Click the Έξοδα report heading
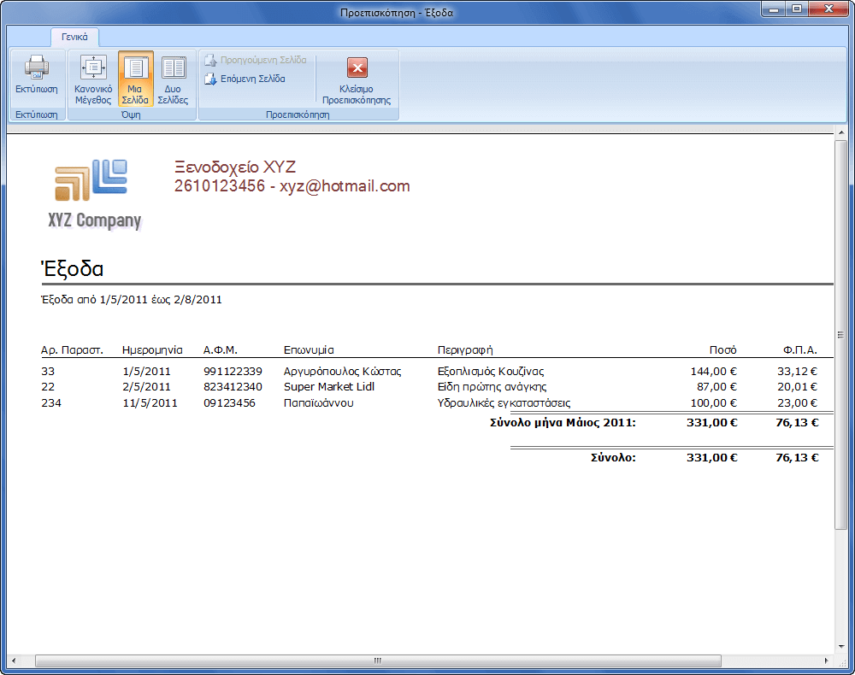 click(73, 269)
